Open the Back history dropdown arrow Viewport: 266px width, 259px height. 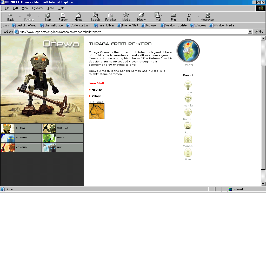coord(20,17)
